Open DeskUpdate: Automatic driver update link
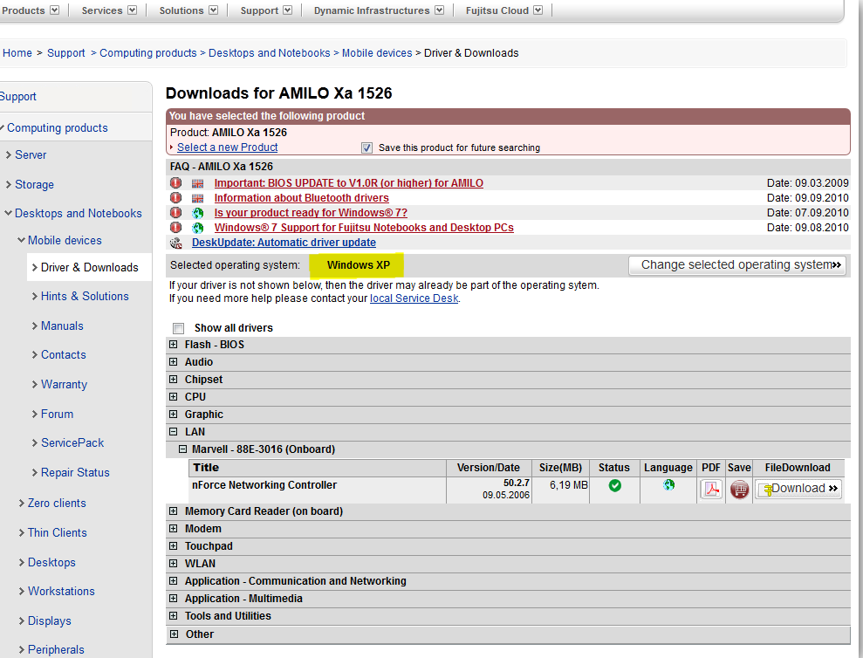This screenshot has height=658, width=863. 284,243
